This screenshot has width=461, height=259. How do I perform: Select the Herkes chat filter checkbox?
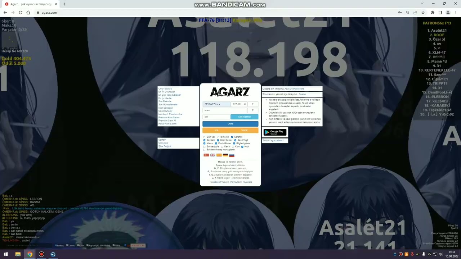click(55, 245)
